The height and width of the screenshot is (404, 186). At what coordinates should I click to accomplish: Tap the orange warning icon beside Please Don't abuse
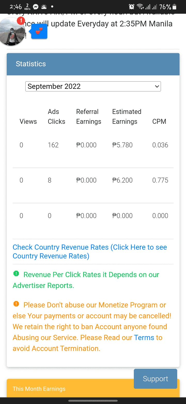16,304
